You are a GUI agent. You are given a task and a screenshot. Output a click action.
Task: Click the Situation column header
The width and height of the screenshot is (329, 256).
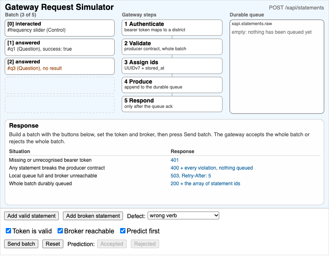click(19, 151)
